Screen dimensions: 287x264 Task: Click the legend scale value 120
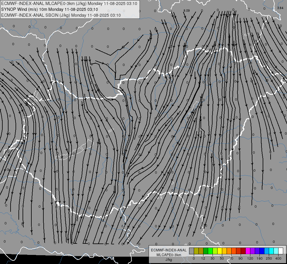point(250,258)
